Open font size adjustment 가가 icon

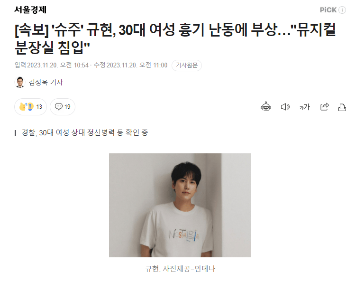pos(304,107)
